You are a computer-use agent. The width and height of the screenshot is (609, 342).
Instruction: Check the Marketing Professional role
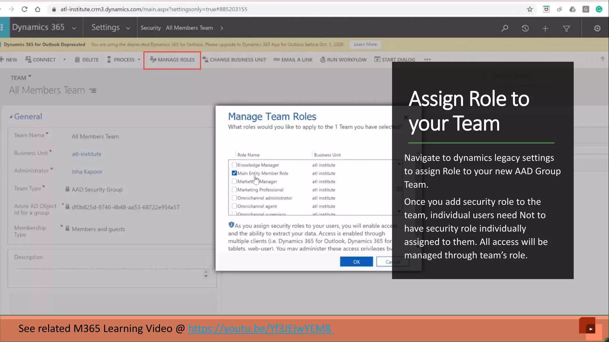234,190
